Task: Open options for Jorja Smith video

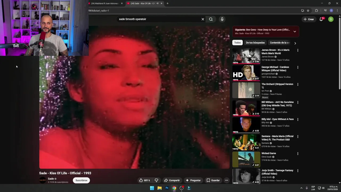Action: point(298,171)
